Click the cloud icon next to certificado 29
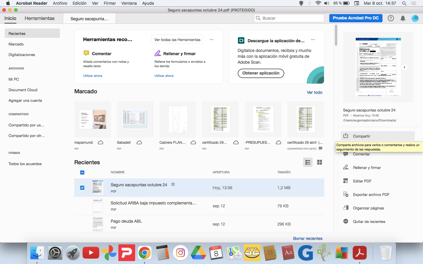This screenshot has height=264, width=423. (236, 143)
